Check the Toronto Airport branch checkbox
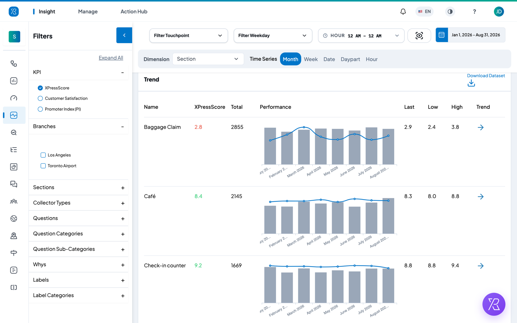The image size is (517, 323). pyautogui.click(x=43, y=166)
